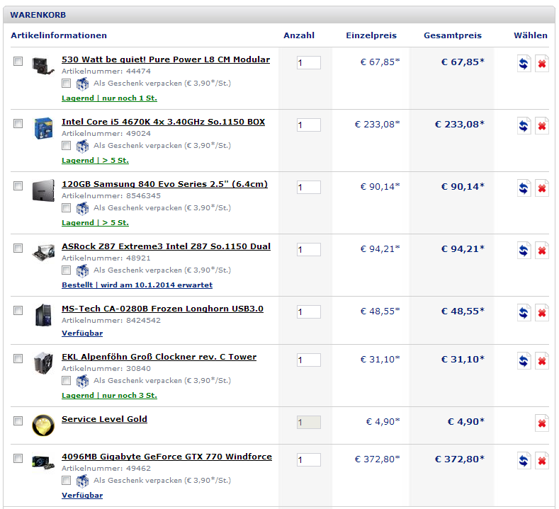Viewport: 559px width, 509px height.
Task: Click refresh icon for ASRock Z87 Extreme3 row
Action: tap(524, 251)
